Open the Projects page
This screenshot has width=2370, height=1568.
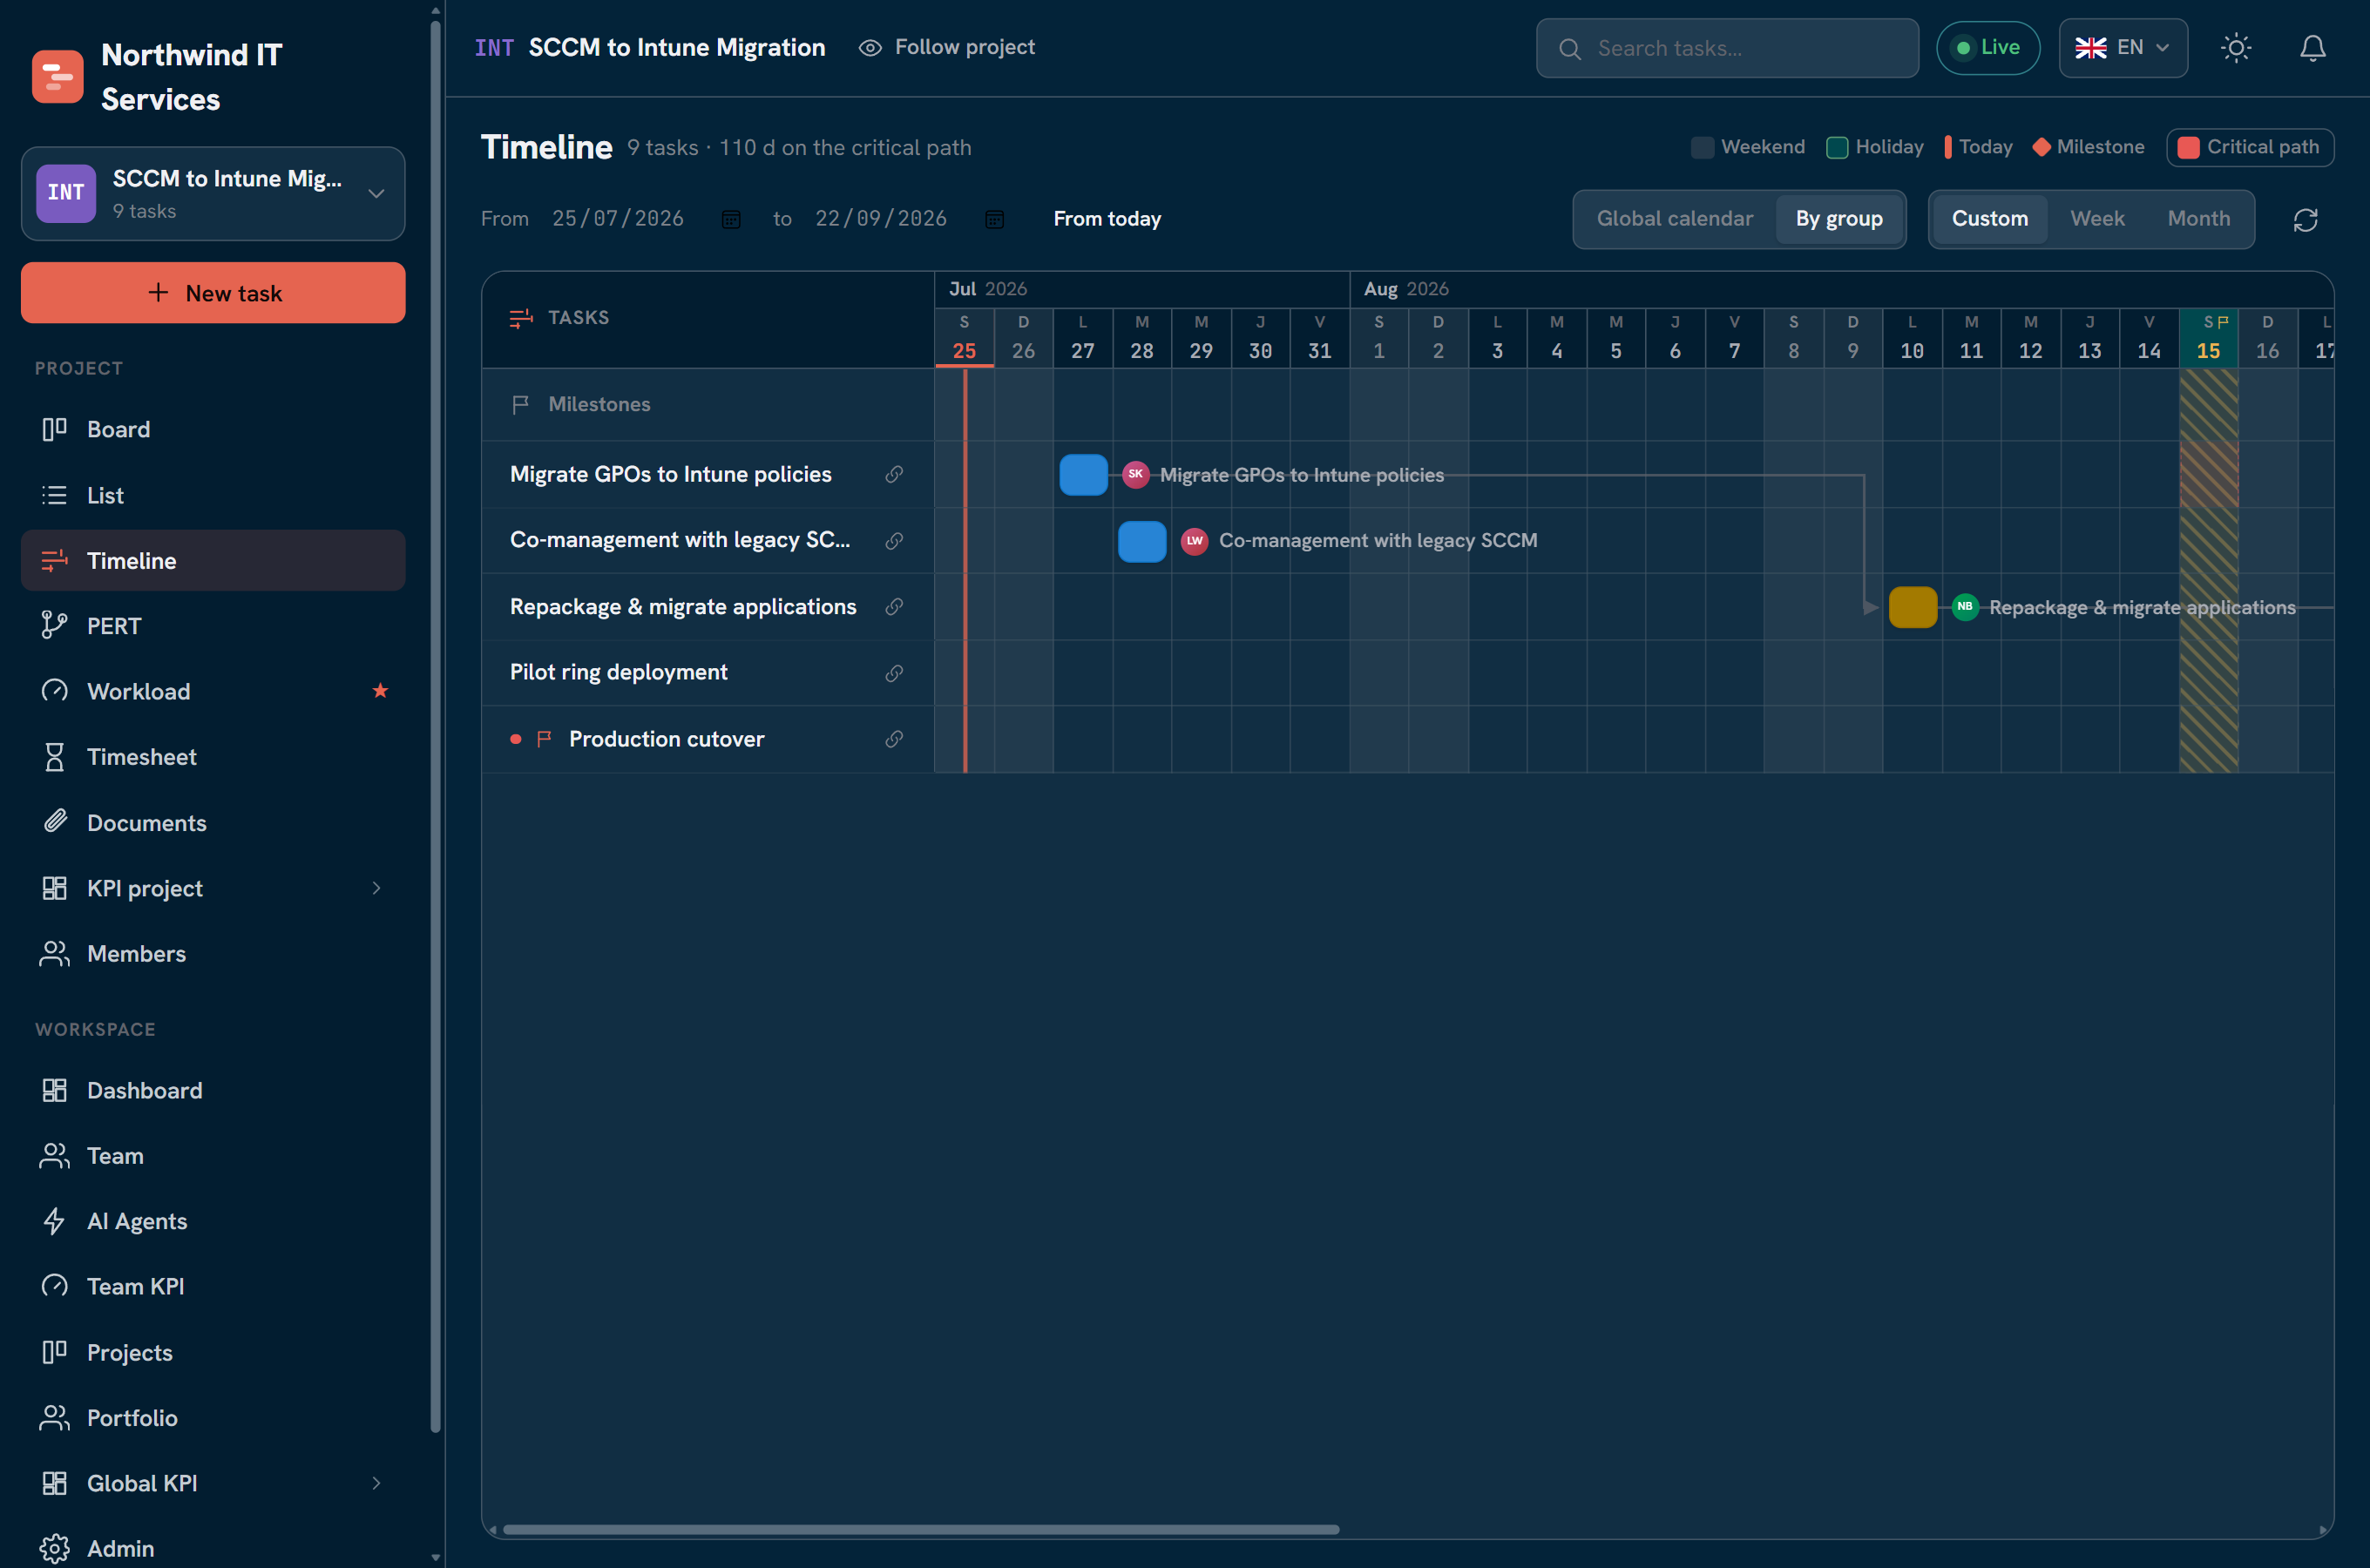(x=213, y=1352)
